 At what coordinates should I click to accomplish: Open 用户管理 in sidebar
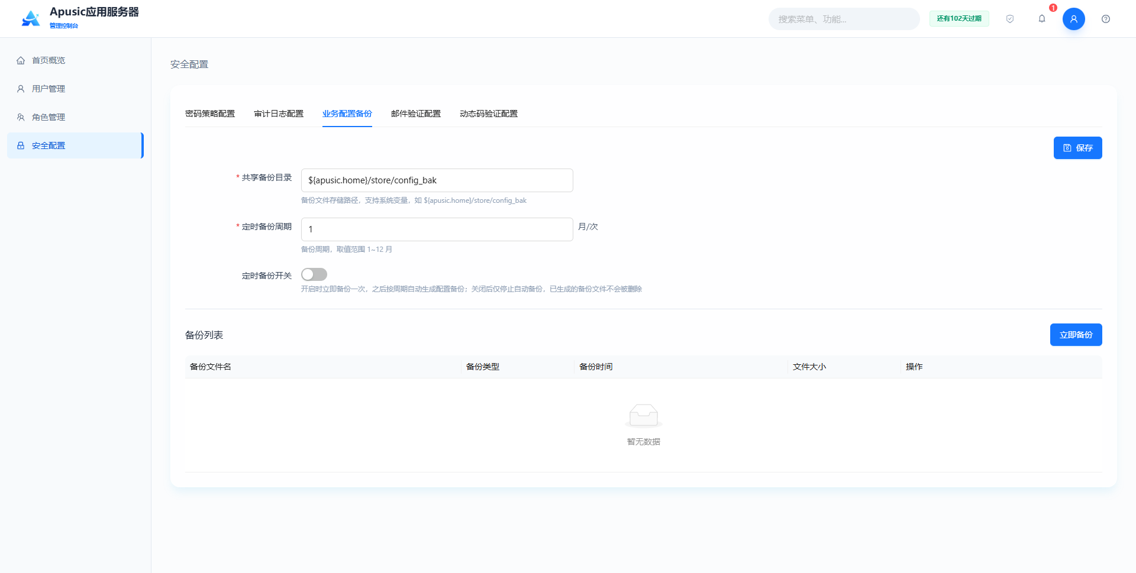pyautogui.click(x=75, y=89)
